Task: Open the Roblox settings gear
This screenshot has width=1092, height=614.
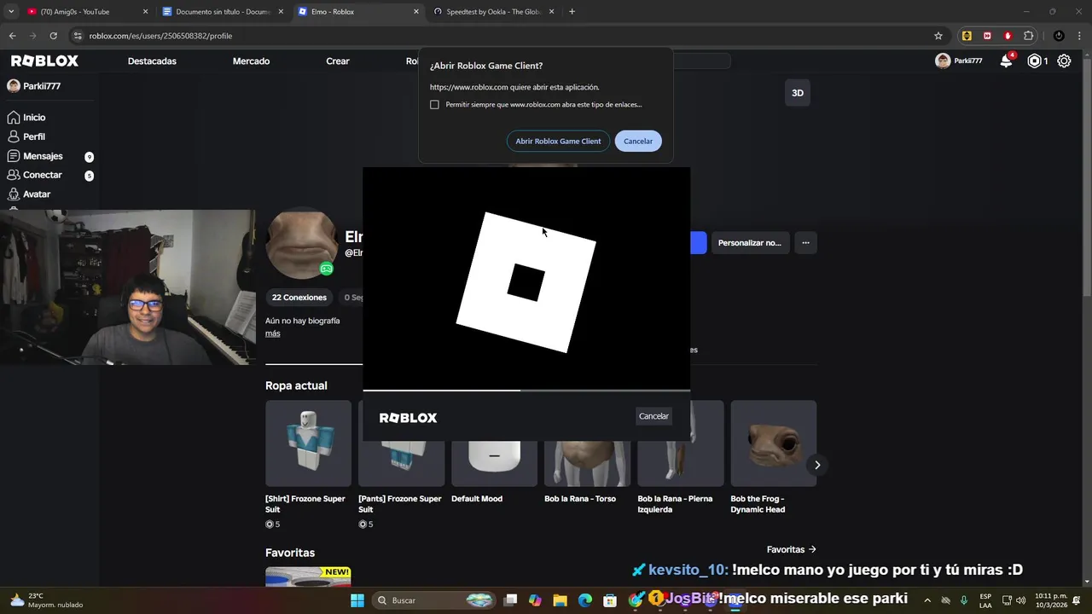Action: point(1064,61)
